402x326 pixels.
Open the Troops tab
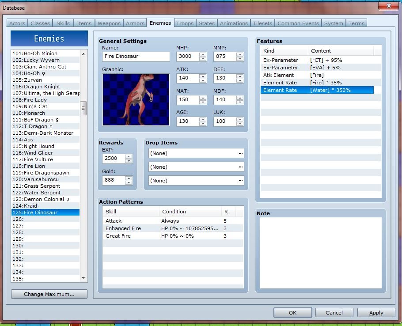pos(185,23)
